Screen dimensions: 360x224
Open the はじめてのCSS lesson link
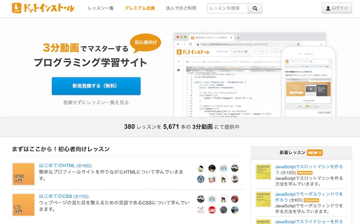[55, 196]
